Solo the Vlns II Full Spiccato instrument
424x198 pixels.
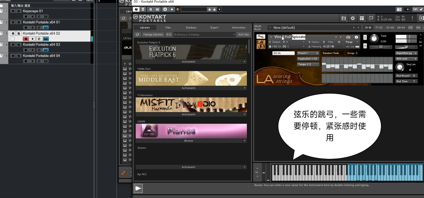[x=365, y=37]
